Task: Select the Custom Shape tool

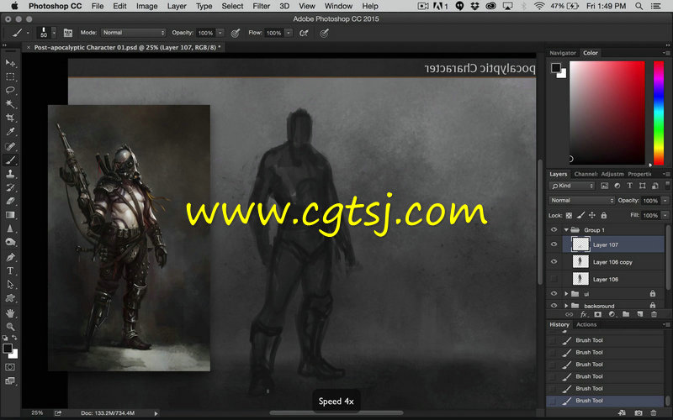Action: pos(10,298)
